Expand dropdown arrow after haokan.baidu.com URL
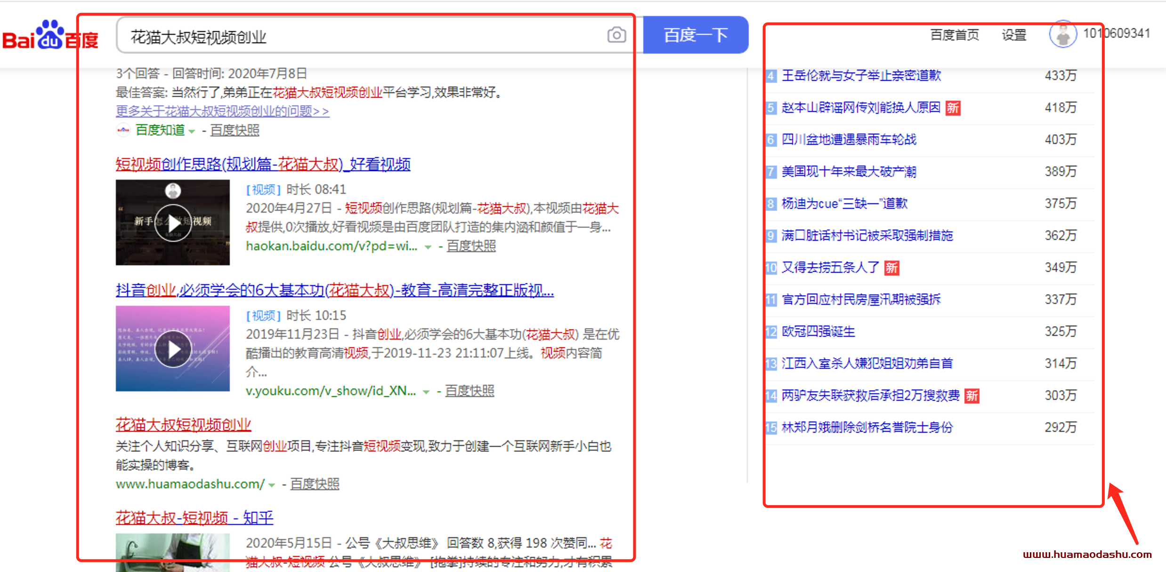 428,247
